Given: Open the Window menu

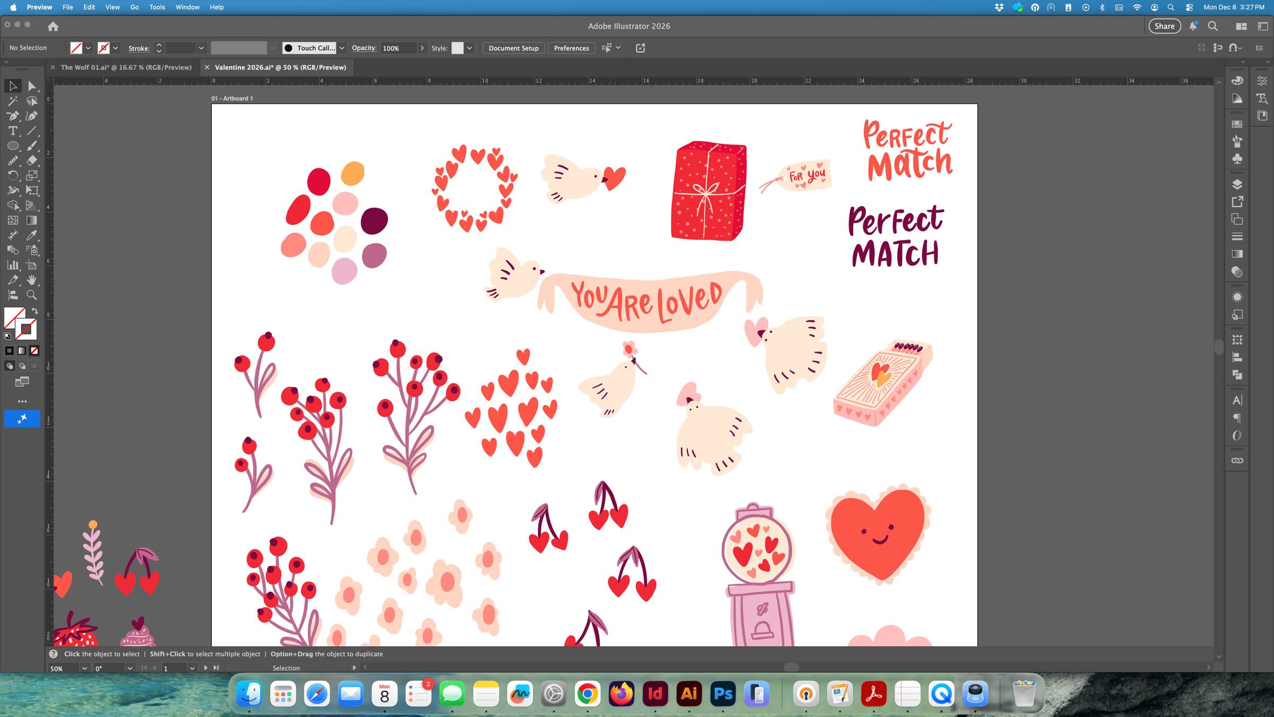Looking at the screenshot, I should tap(187, 7).
